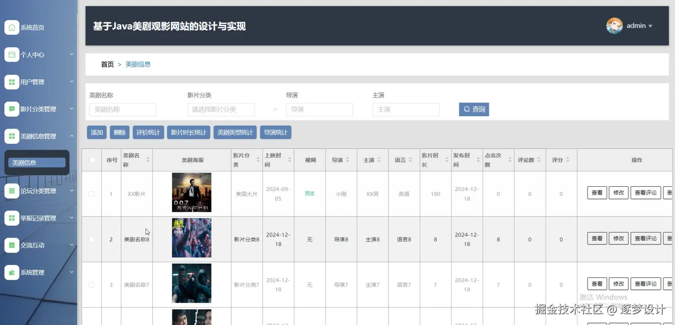Click the 影片分类管理 chat icon

click(12, 109)
